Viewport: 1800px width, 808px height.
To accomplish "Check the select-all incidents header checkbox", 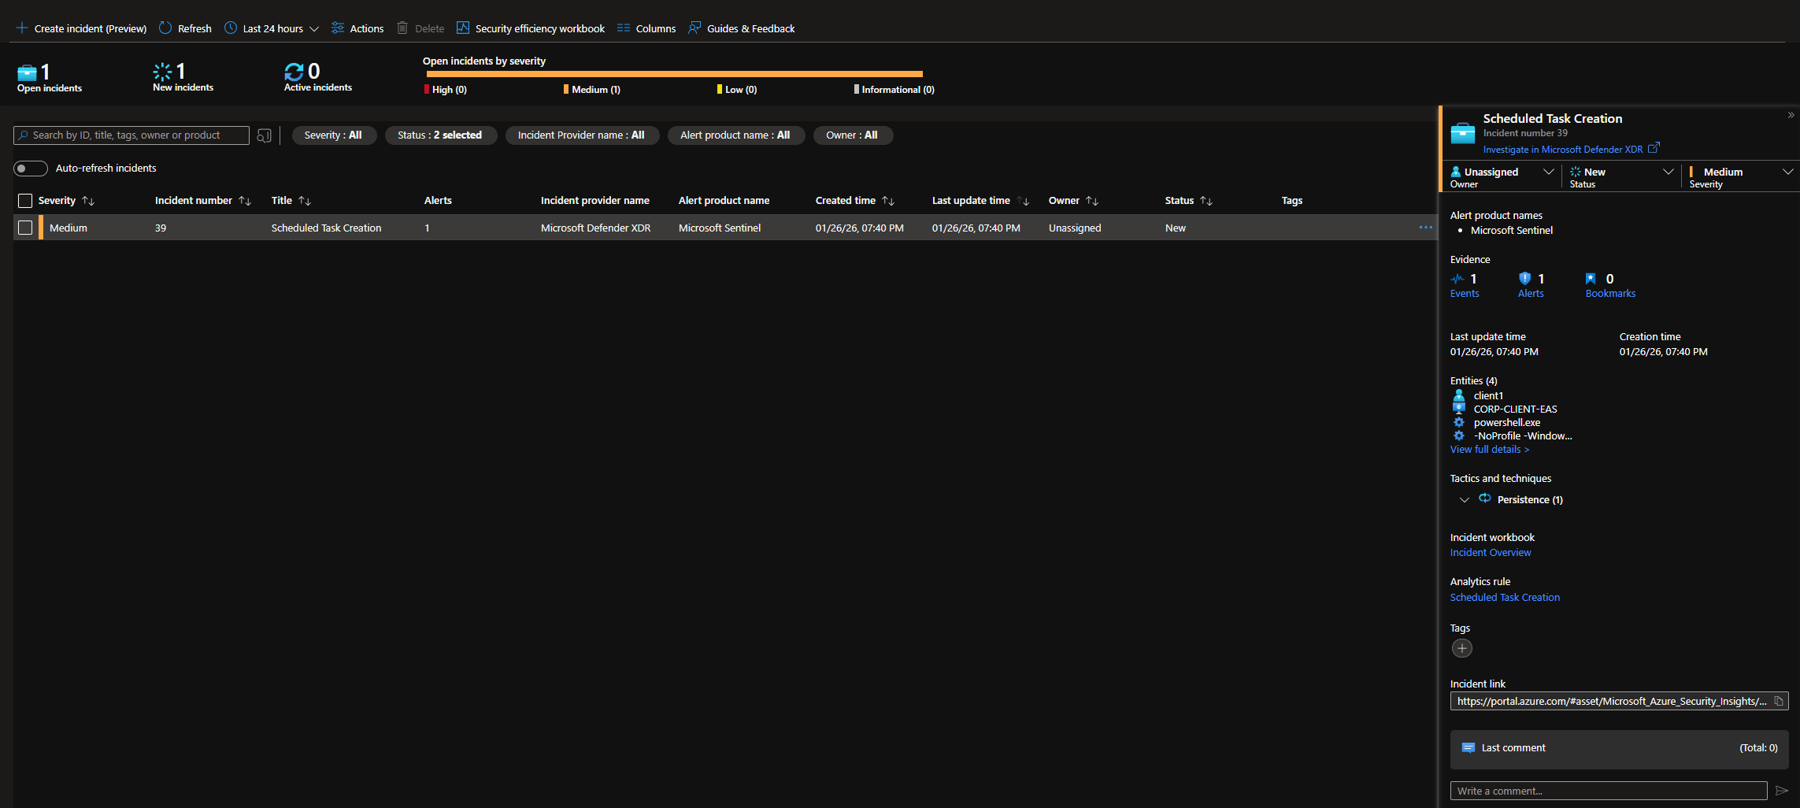I will [25, 201].
